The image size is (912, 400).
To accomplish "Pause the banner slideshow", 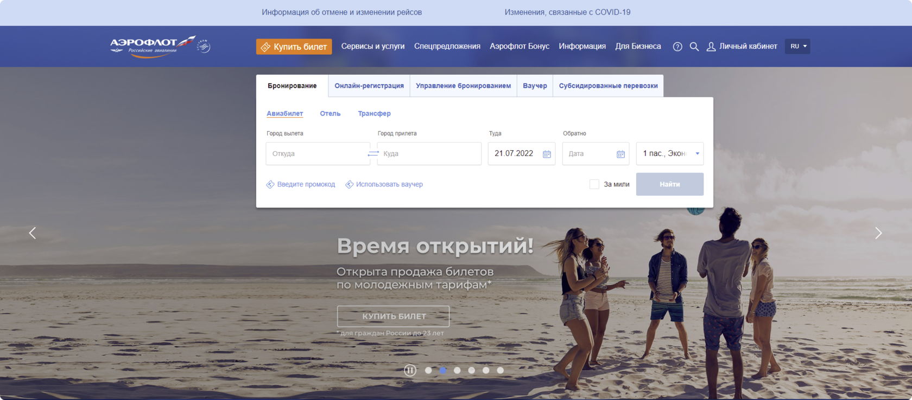I will click(410, 370).
